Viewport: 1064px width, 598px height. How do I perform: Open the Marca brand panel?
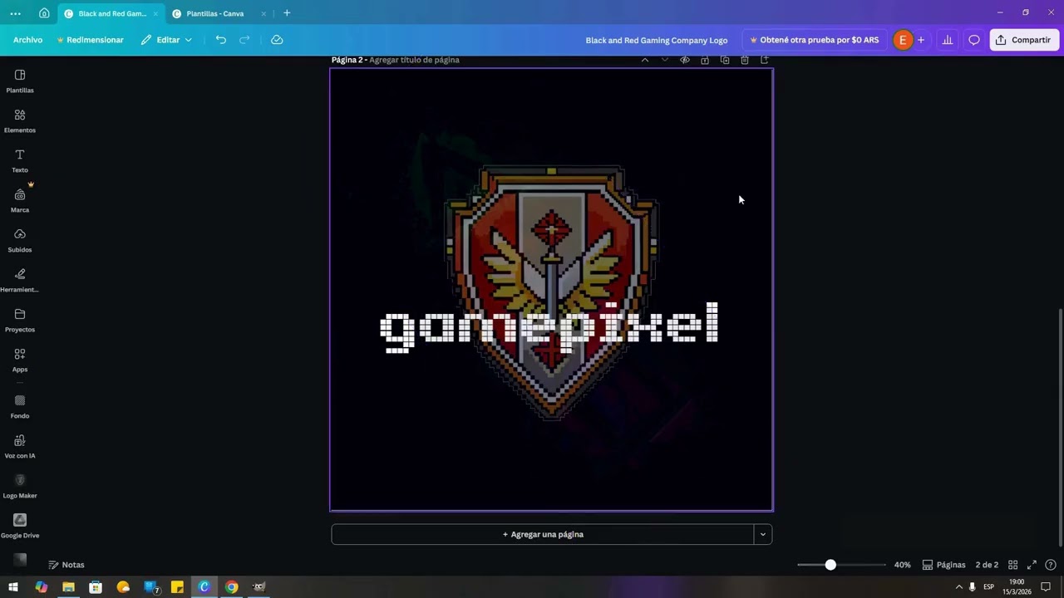[20, 200]
